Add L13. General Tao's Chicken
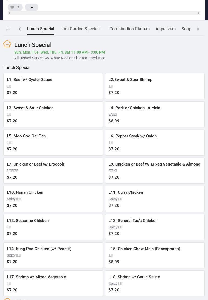Viewport: 208px width, 300px height. (x=155, y=227)
